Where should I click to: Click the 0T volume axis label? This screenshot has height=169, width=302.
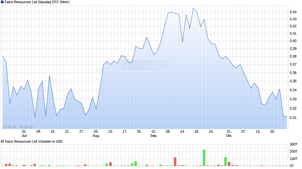point(292,166)
